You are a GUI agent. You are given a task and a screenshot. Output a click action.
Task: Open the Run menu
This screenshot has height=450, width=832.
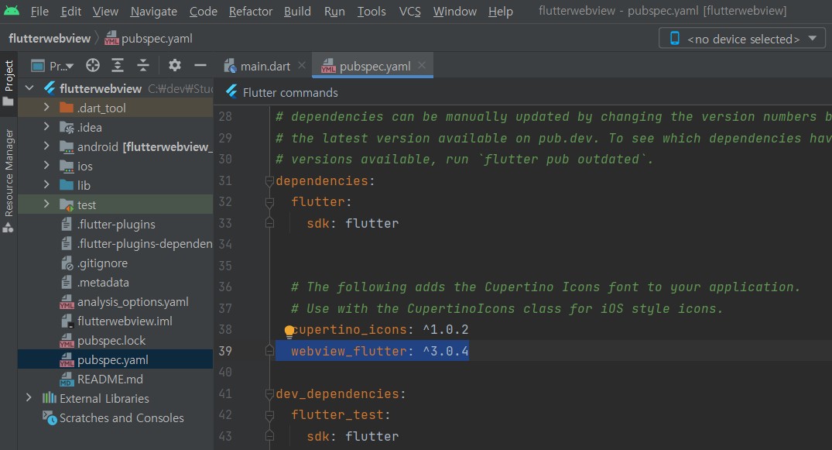tap(334, 11)
